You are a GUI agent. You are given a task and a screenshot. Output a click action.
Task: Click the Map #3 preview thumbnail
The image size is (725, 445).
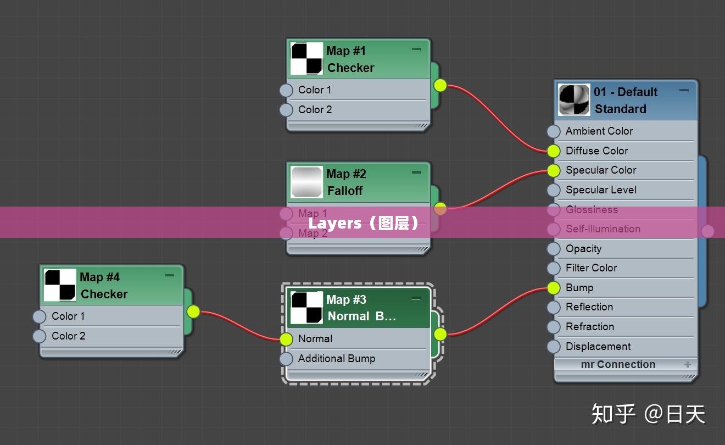click(x=306, y=308)
